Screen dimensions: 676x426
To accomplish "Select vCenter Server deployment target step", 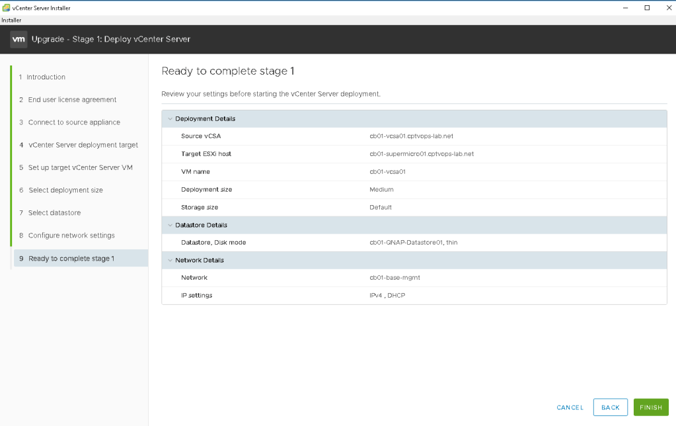I will (83, 145).
